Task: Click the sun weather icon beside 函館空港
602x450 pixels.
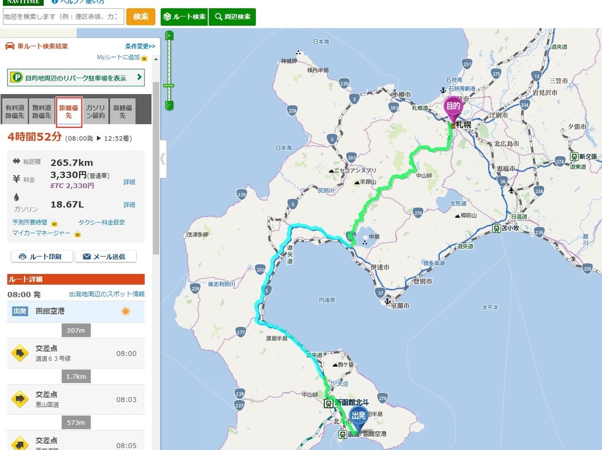Action: (126, 311)
